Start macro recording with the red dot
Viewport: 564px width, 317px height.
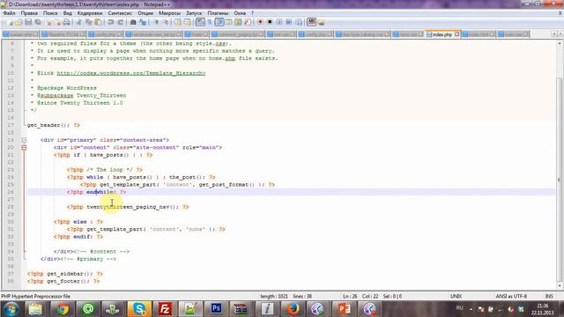tap(260, 22)
